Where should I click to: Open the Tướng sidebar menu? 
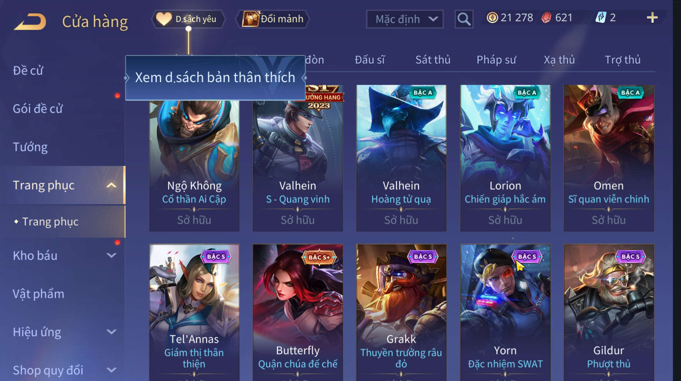click(x=30, y=147)
